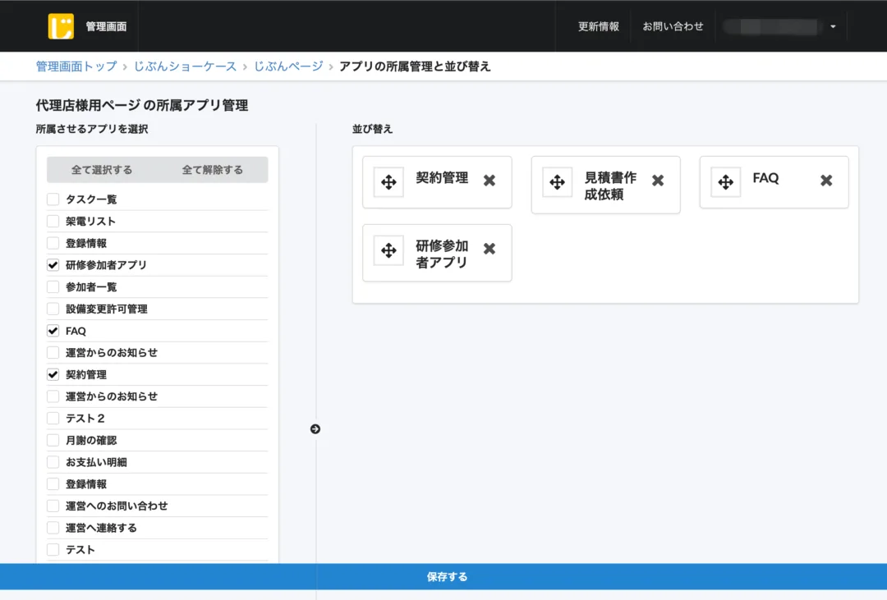Click 見積書作成依頼 label in the sort card
887x600 pixels.
point(610,186)
